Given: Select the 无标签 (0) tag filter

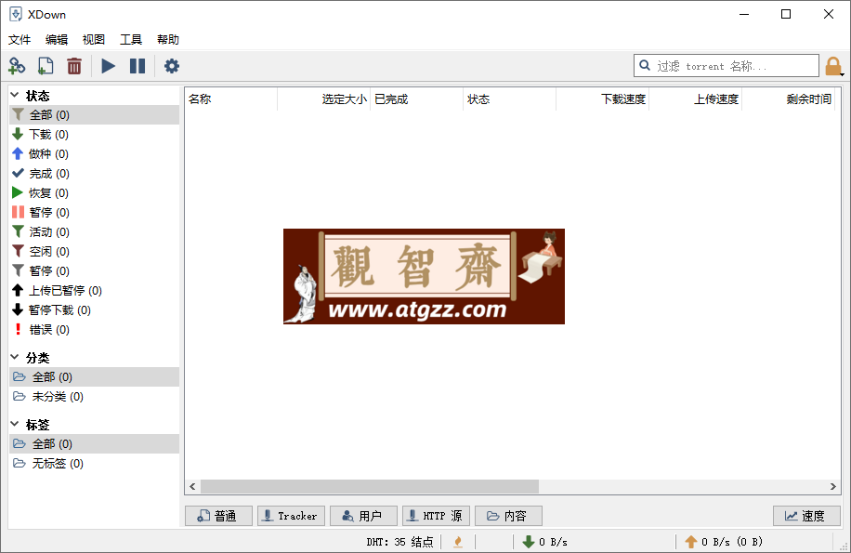Looking at the screenshot, I should point(95,464).
